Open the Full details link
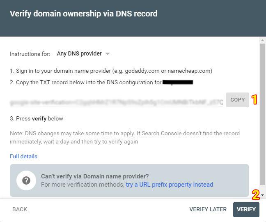Image resolution: width=266 pixels, height=222 pixels. [23, 156]
